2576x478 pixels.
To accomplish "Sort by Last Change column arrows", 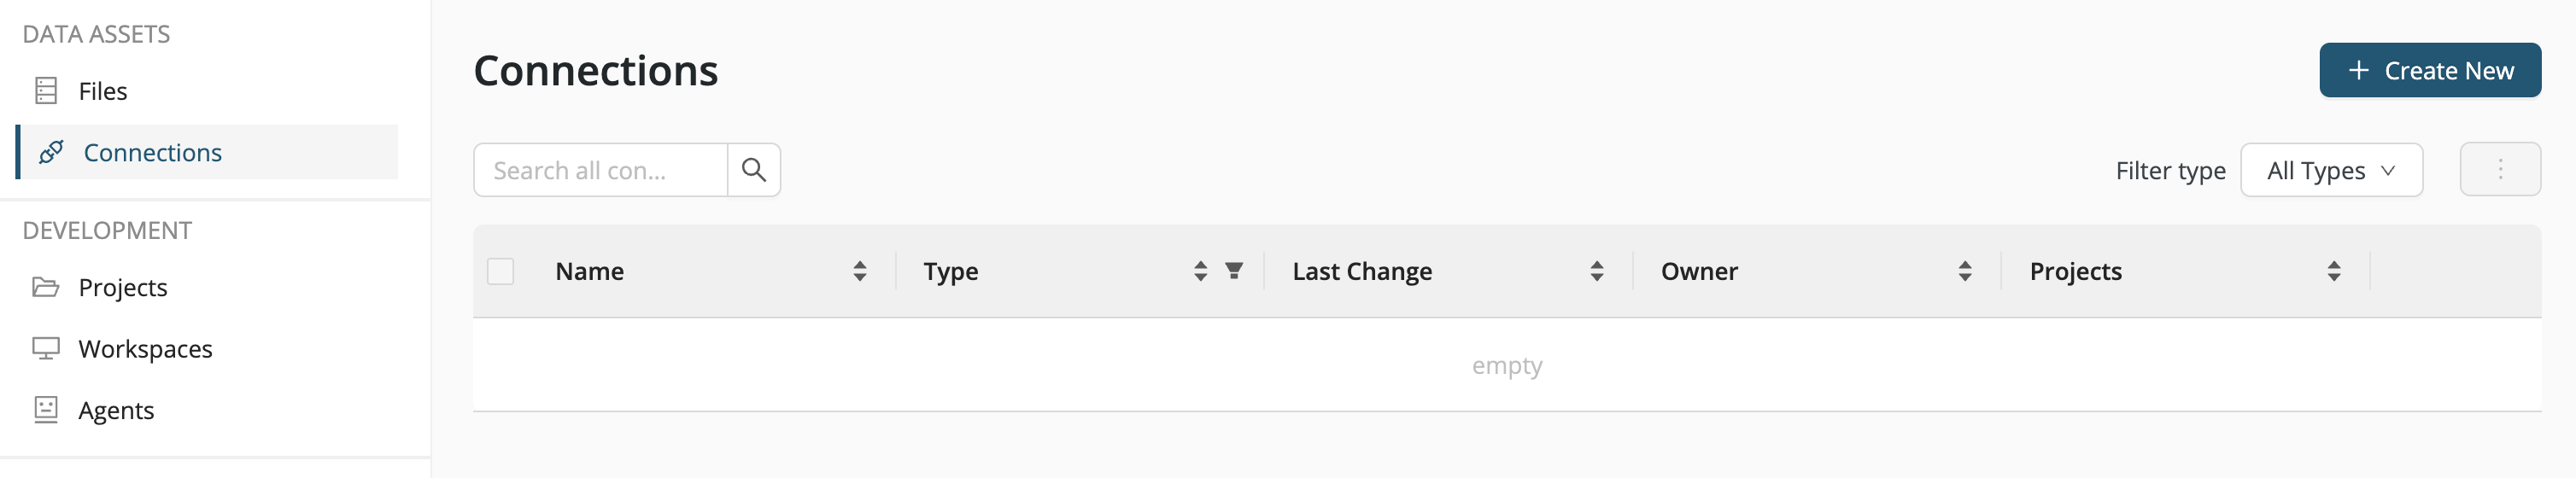I will click(1596, 271).
